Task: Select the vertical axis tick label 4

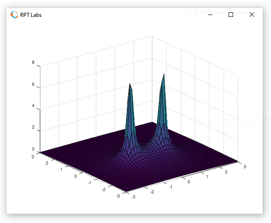Action: tap(33, 105)
